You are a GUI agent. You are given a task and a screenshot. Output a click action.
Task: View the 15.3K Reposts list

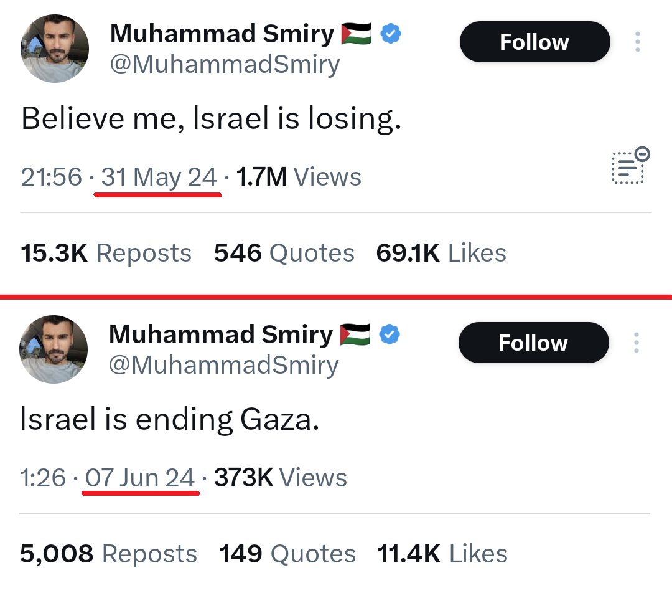pyautogui.click(x=106, y=253)
